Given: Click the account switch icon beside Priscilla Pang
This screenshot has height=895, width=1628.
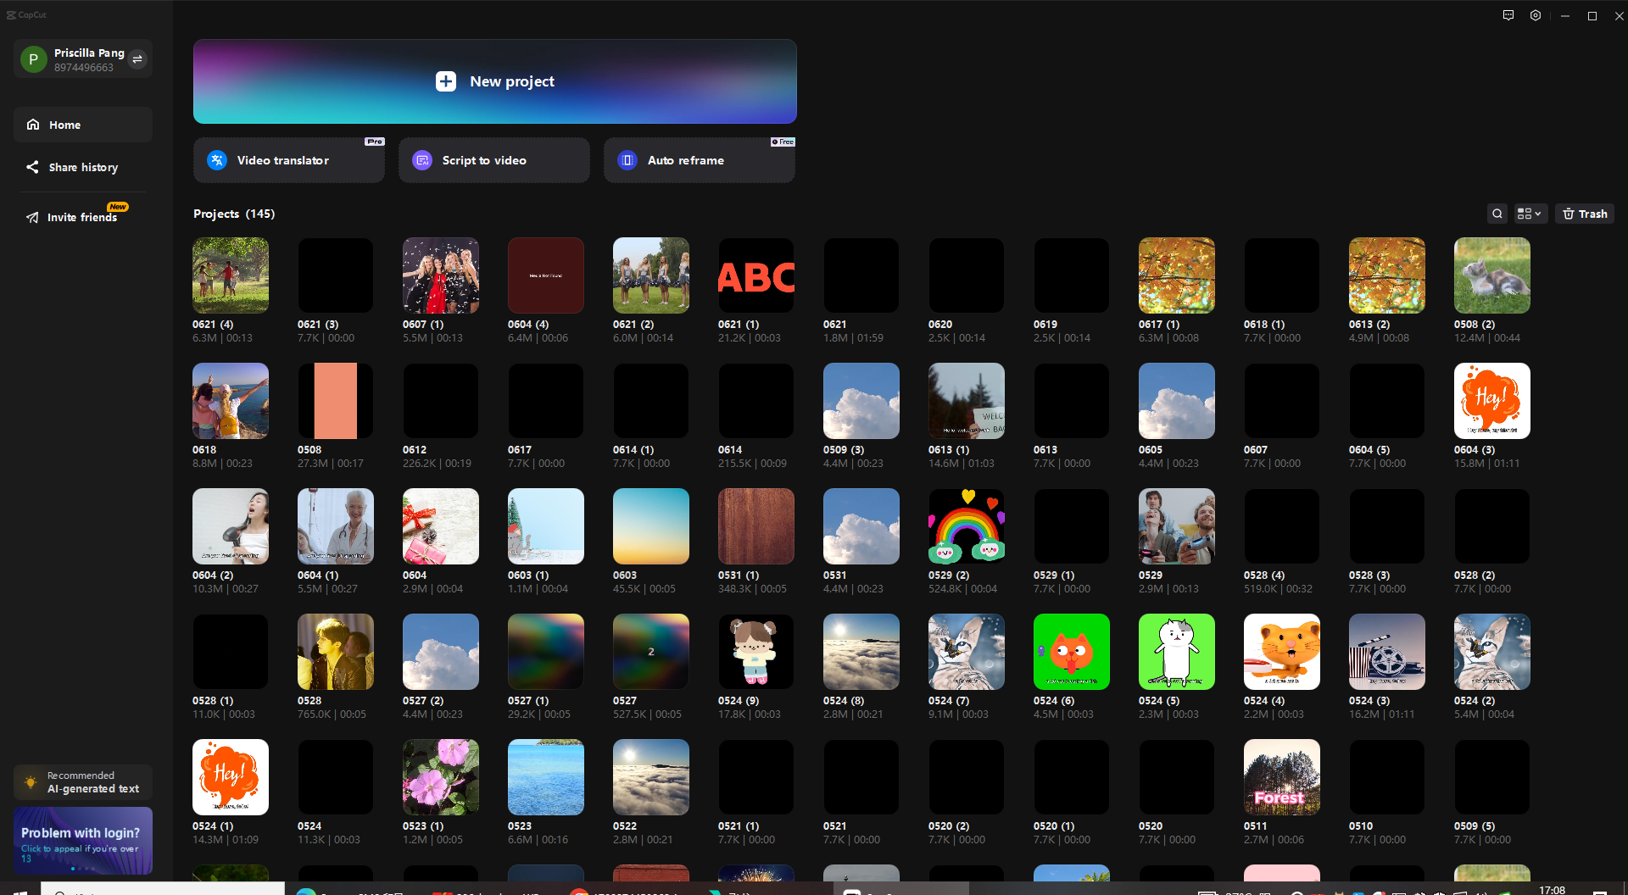Looking at the screenshot, I should point(137,59).
